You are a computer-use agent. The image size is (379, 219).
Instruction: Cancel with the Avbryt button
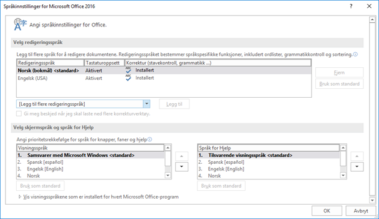coord(361,211)
